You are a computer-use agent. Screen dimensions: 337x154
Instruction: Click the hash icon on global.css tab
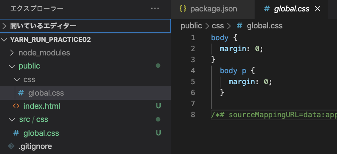(x=267, y=9)
